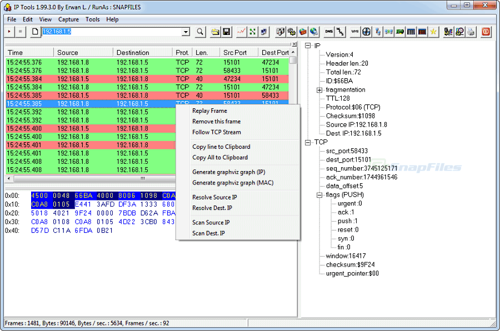The width and height of the screenshot is (500, 331).
Task: Sort by the Destination column header
Action: pos(142,53)
